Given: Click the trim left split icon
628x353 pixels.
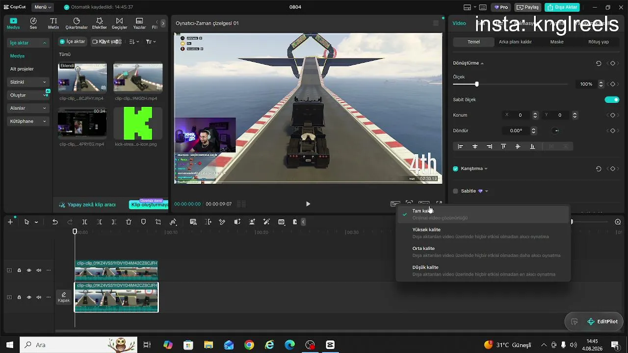Looking at the screenshot, I should tap(99, 222).
